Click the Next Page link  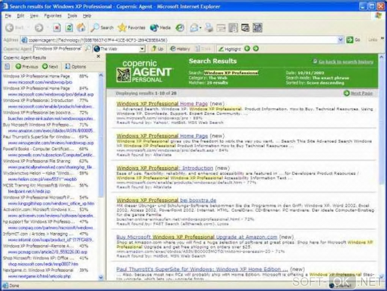click(362, 93)
